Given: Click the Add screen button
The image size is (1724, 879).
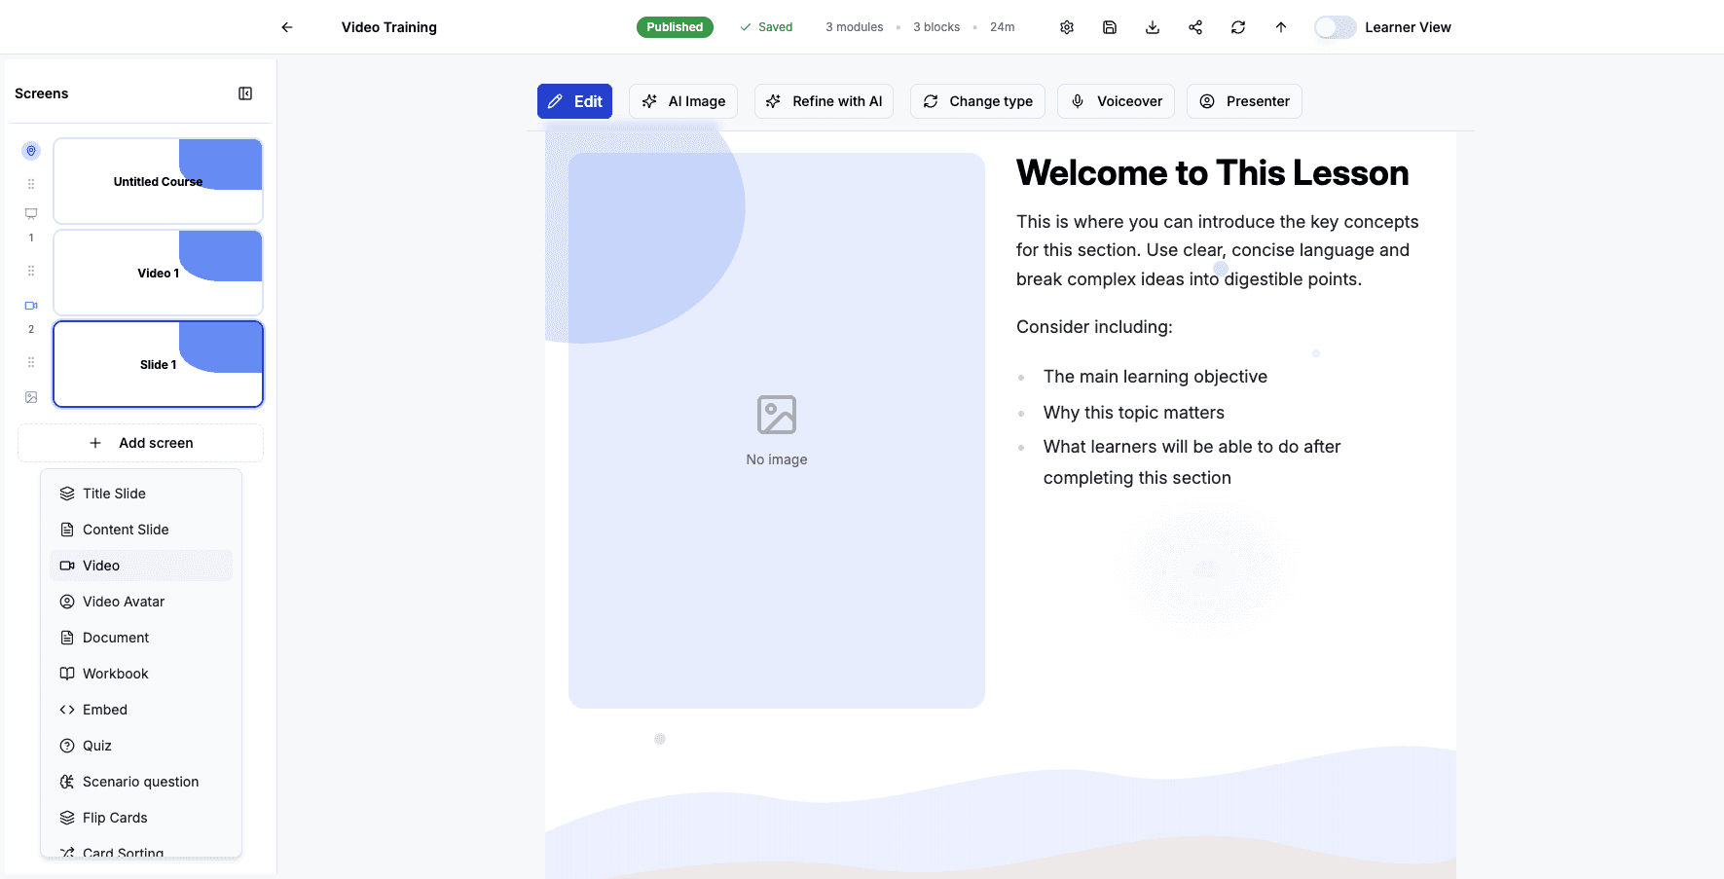Looking at the screenshot, I should click(x=140, y=443).
